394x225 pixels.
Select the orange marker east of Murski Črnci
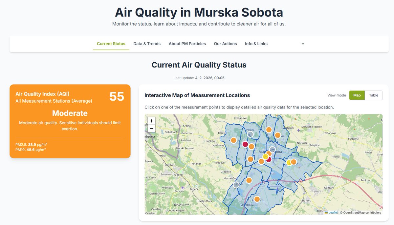point(249,180)
